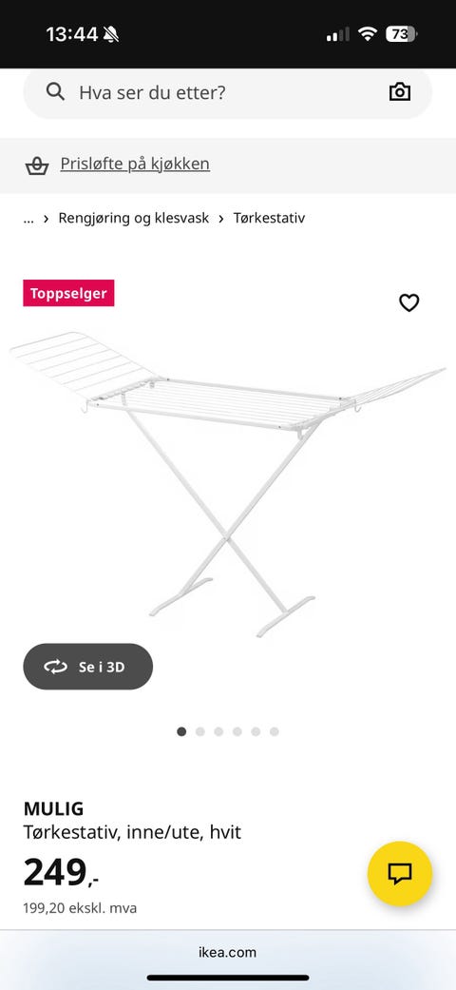Click the Se i 3D button

click(x=87, y=667)
